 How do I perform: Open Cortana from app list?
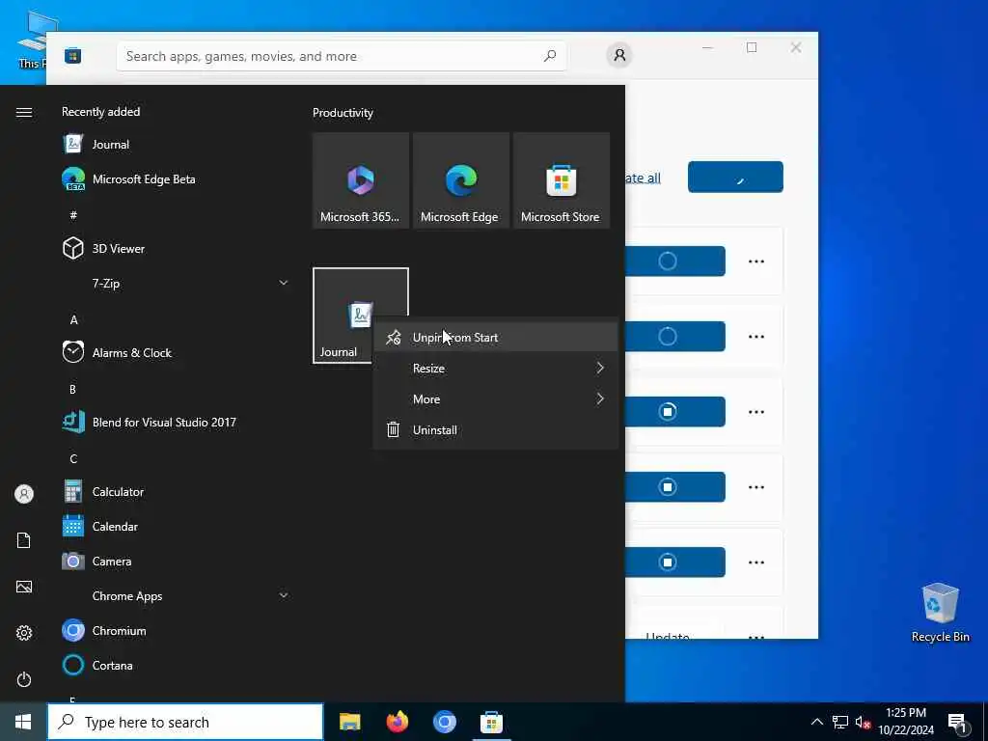[x=176, y=666]
